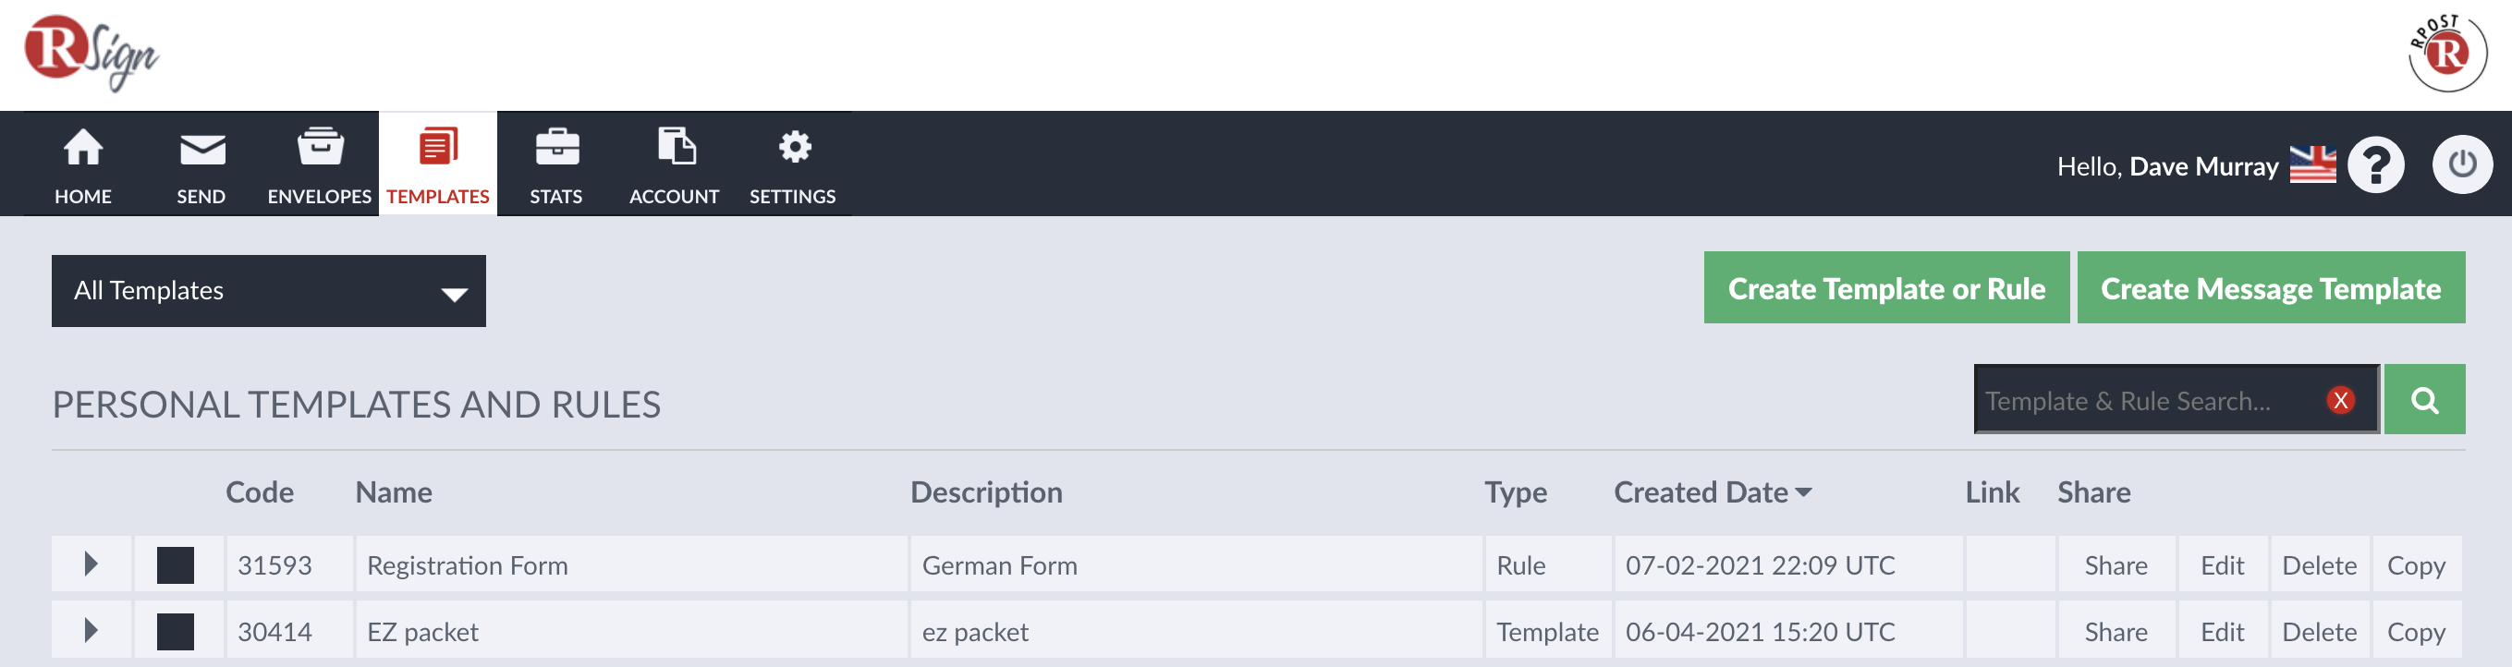
Task: Go to the Home icon
Action: pos(83,147)
